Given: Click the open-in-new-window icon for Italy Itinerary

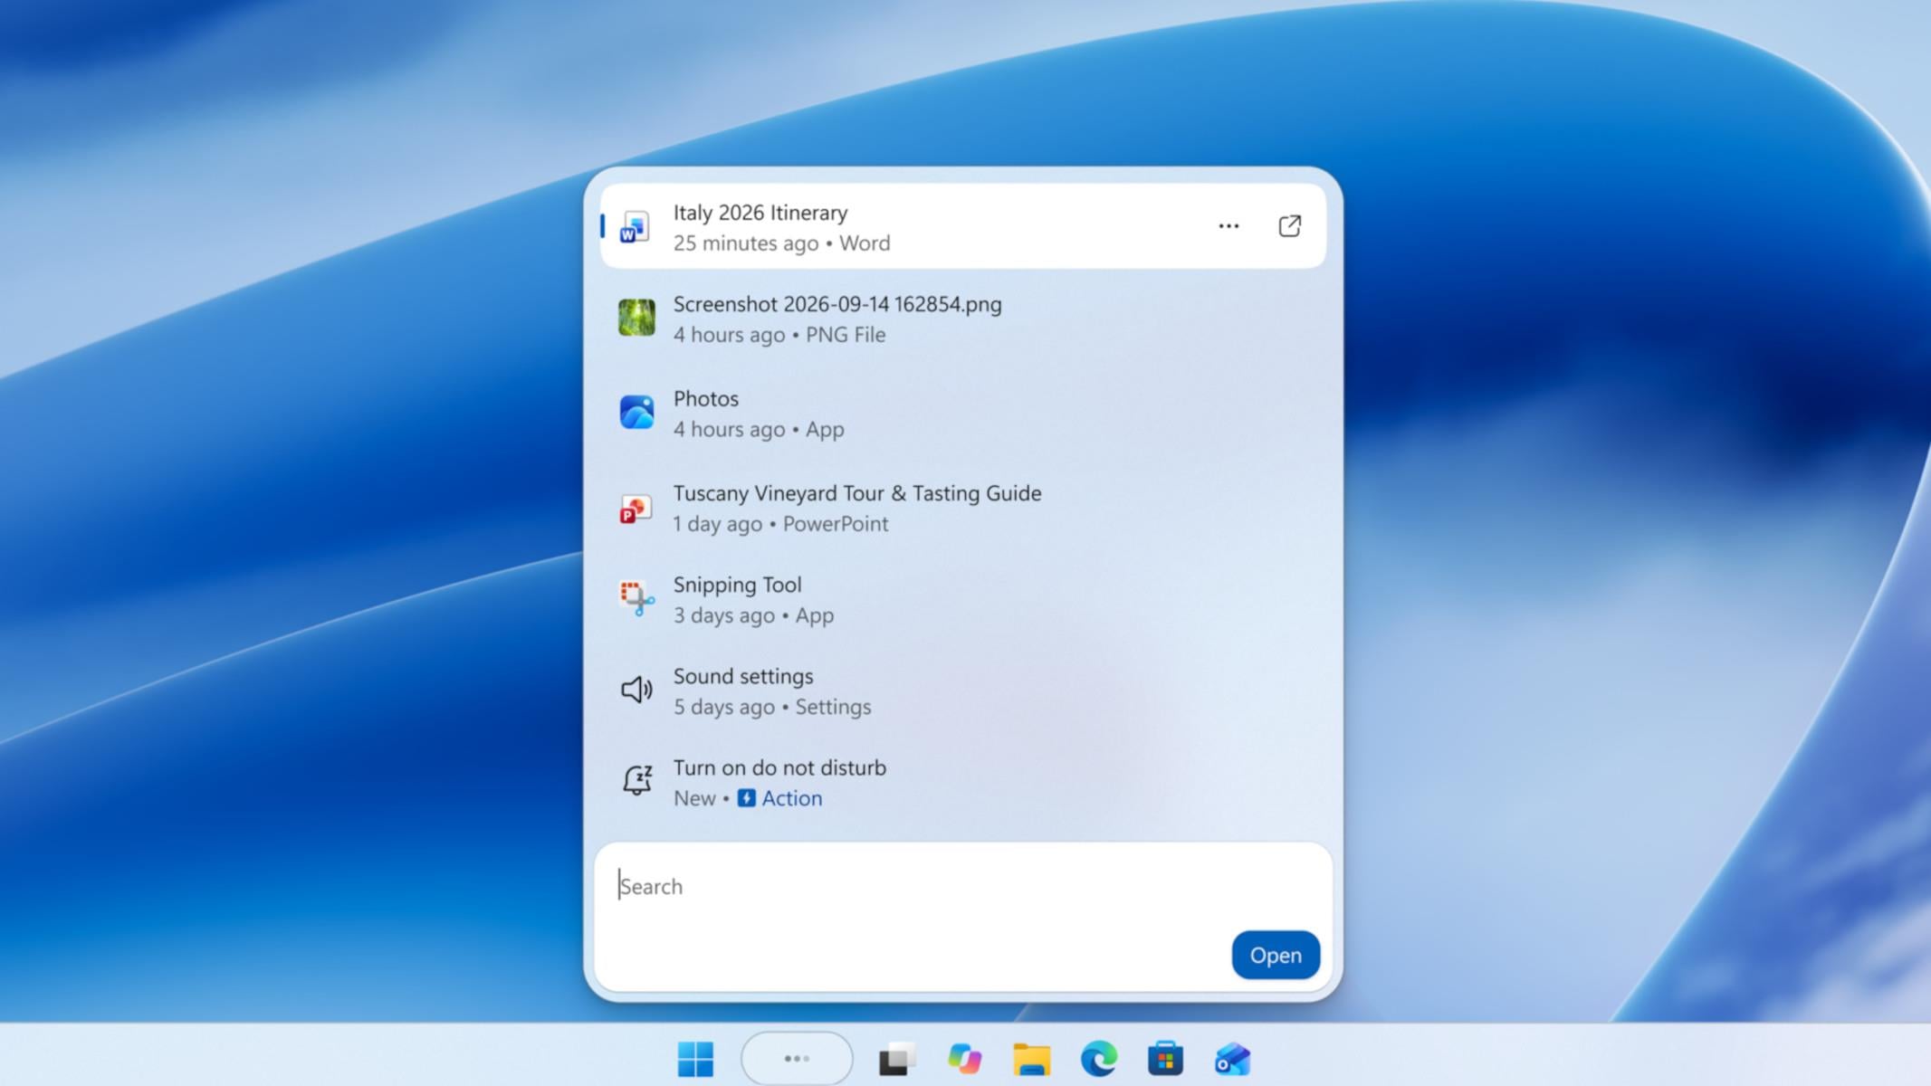Looking at the screenshot, I should click(1290, 226).
